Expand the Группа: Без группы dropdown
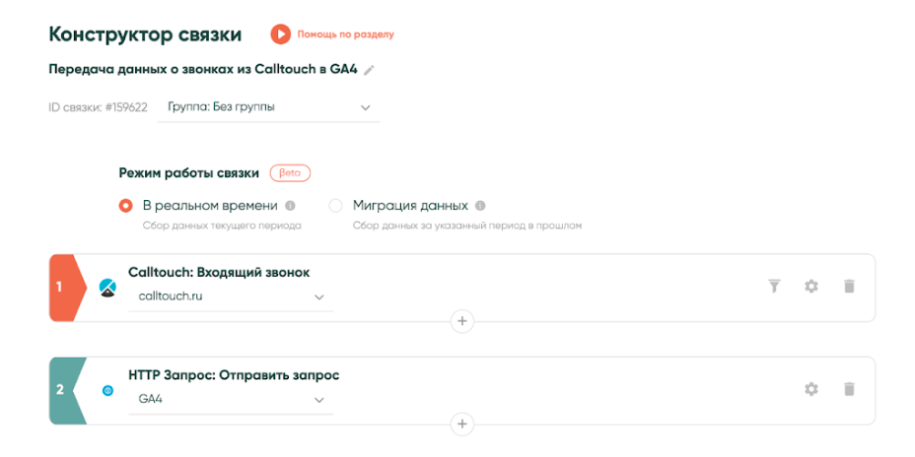Viewport: 915px width, 457px height. click(x=268, y=106)
